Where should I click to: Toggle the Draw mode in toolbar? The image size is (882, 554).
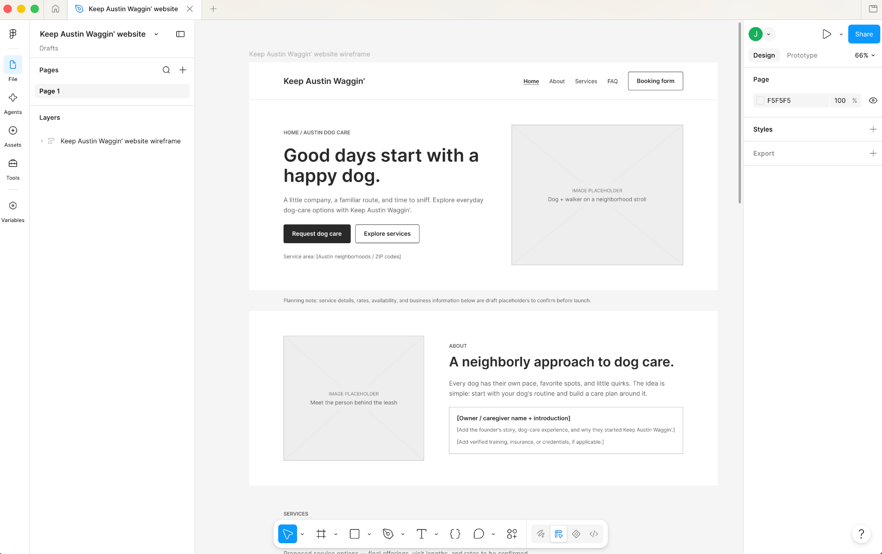click(541, 534)
